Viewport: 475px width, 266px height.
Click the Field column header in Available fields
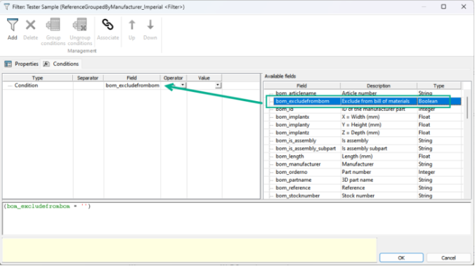pyautogui.click(x=301, y=86)
